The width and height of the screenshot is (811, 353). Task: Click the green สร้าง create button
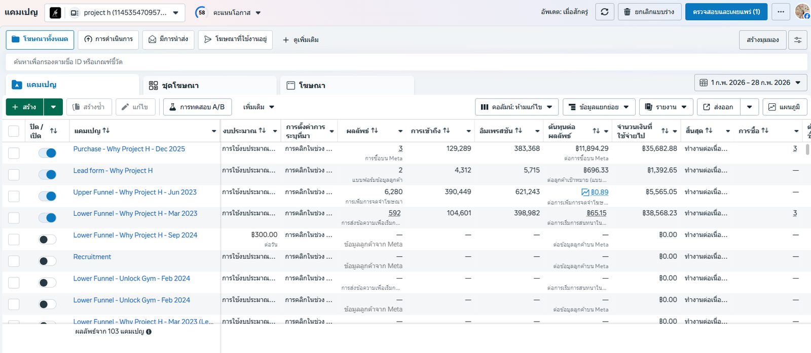[25, 107]
